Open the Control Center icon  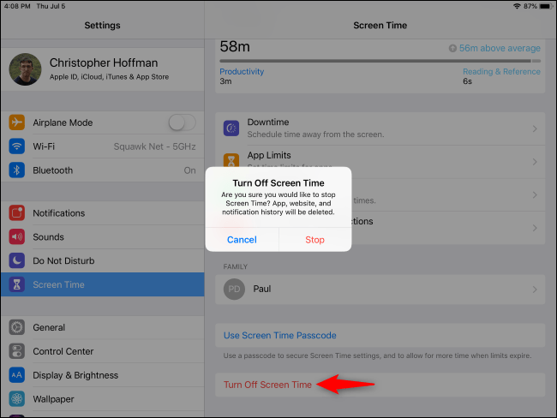click(x=17, y=351)
